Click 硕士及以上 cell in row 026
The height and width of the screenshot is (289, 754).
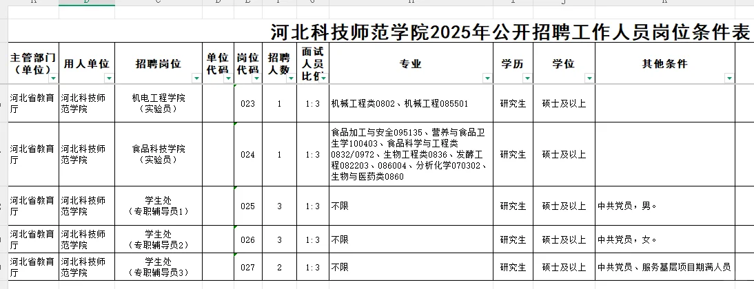[564, 239]
